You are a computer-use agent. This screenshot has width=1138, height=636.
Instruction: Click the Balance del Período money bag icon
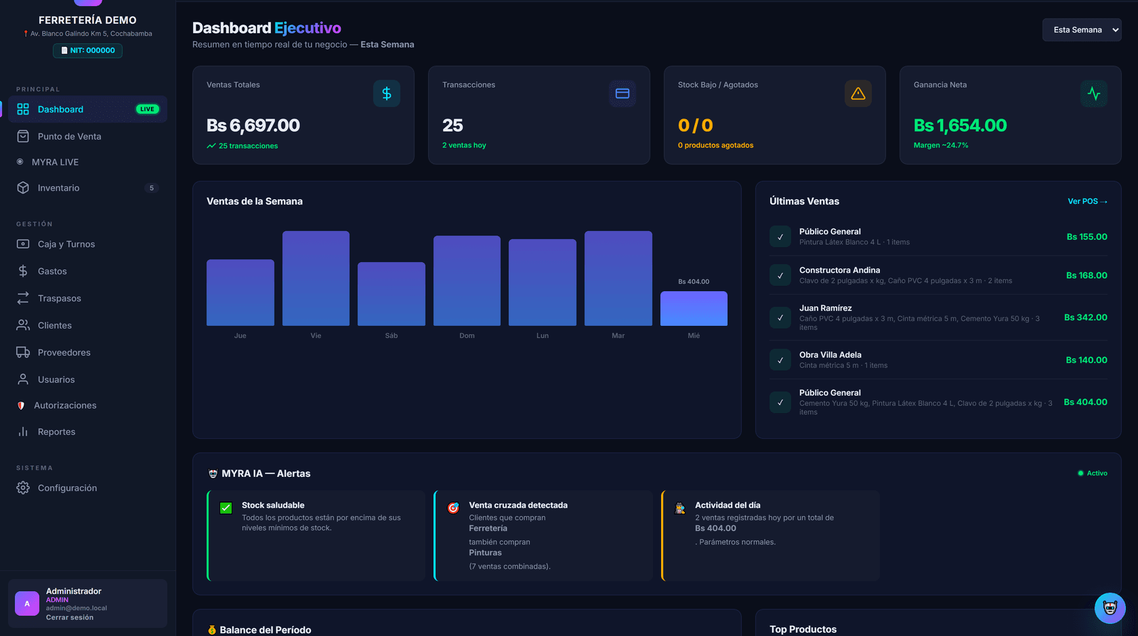(212, 630)
